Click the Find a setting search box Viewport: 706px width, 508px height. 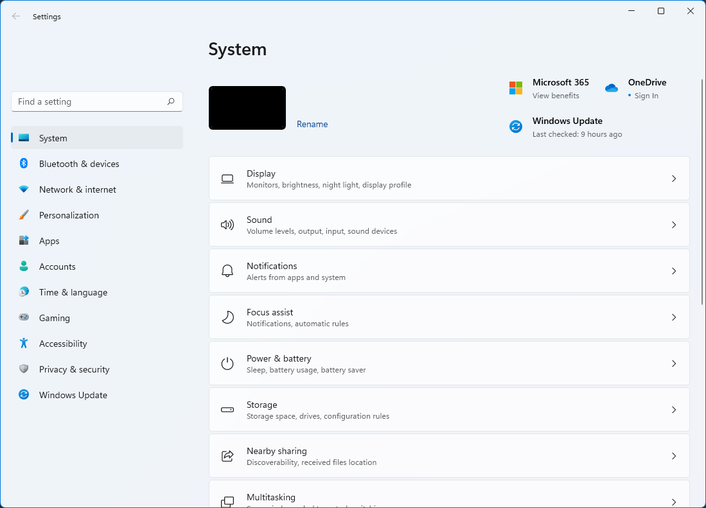click(x=89, y=101)
